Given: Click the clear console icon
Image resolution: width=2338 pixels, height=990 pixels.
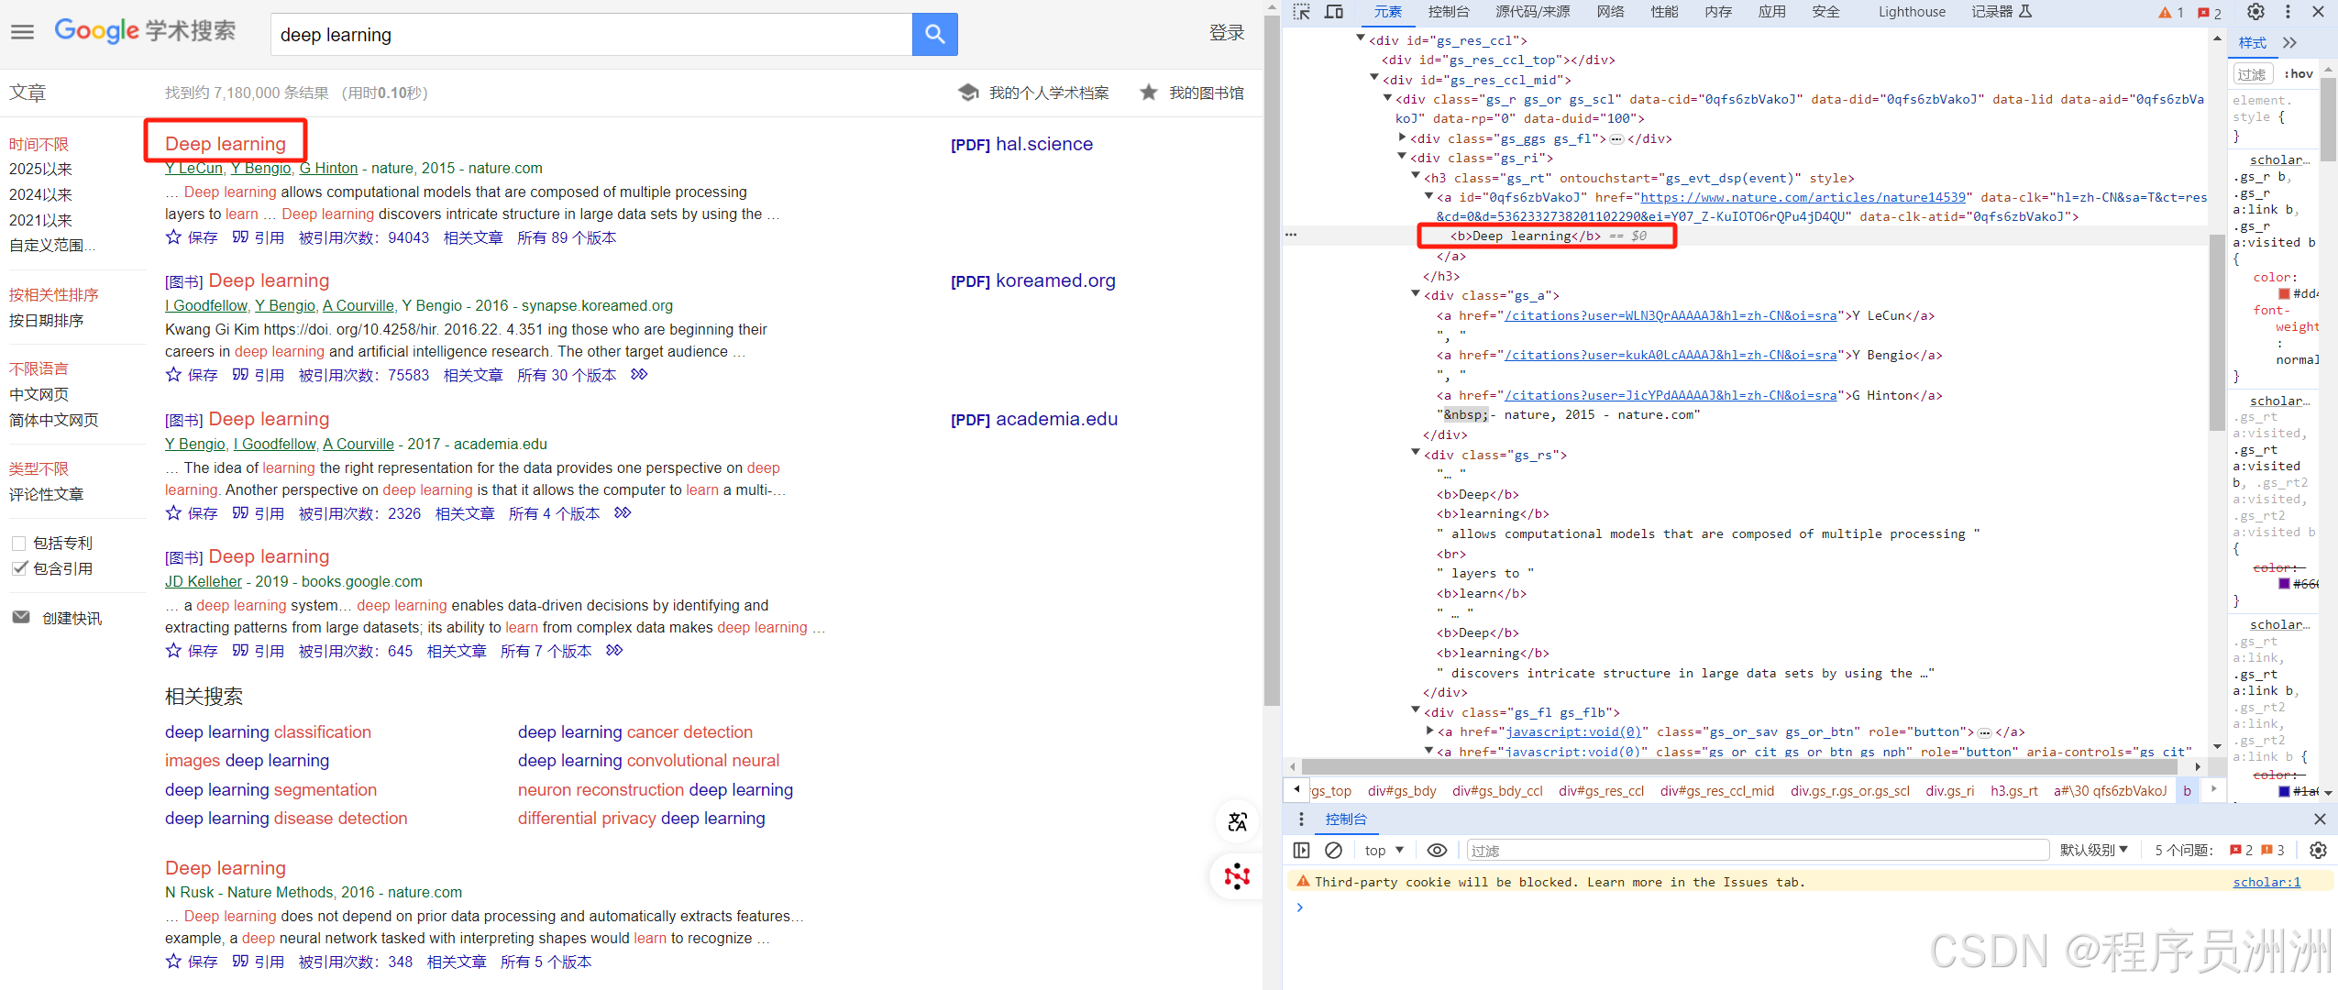Looking at the screenshot, I should [x=1334, y=851].
